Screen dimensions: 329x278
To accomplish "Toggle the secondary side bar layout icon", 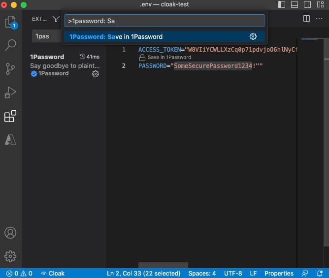I will pos(307,4).
